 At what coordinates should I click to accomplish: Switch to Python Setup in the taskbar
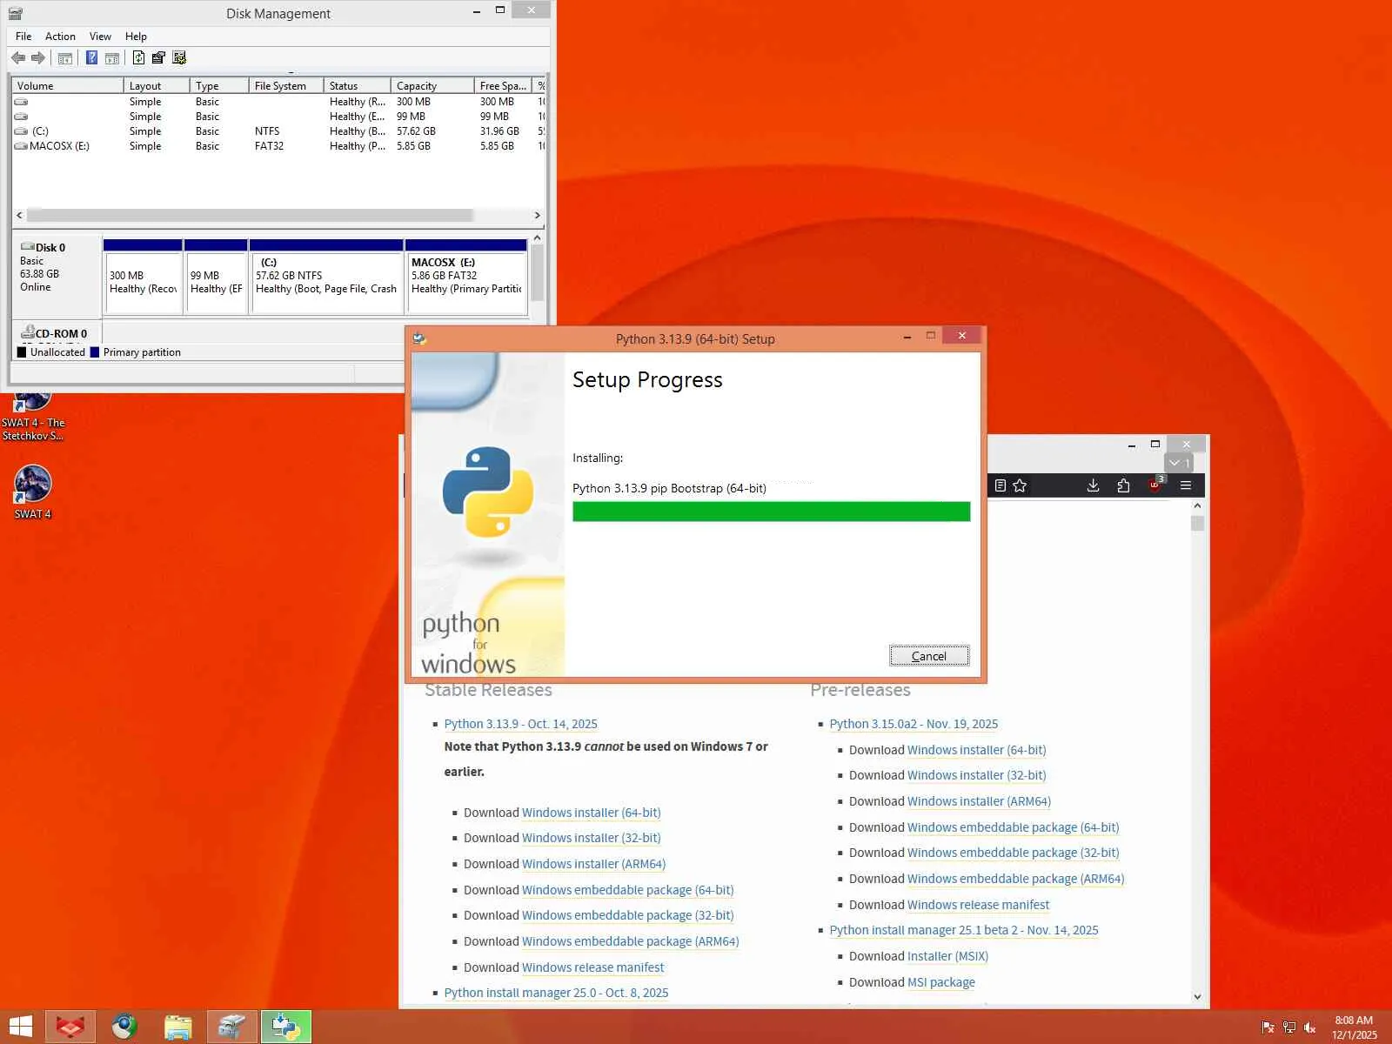286,1027
